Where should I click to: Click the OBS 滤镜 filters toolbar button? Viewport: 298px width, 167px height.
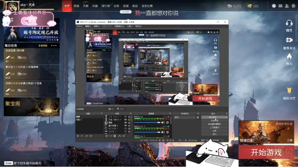coord(120,109)
